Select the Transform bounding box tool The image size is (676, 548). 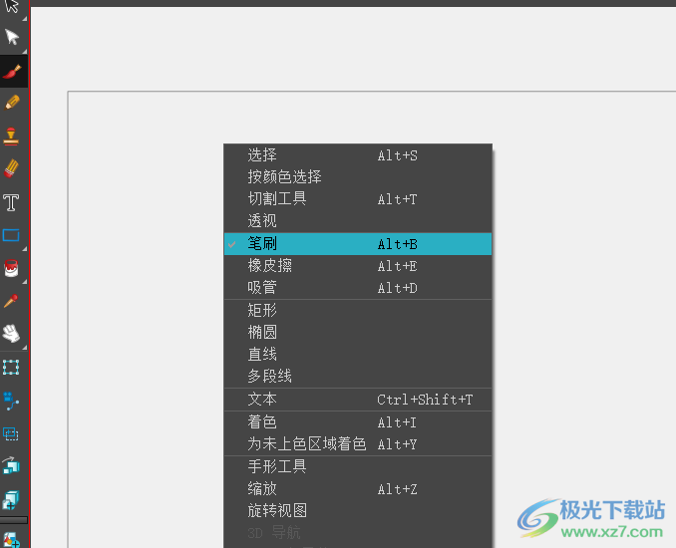pyautogui.click(x=11, y=367)
